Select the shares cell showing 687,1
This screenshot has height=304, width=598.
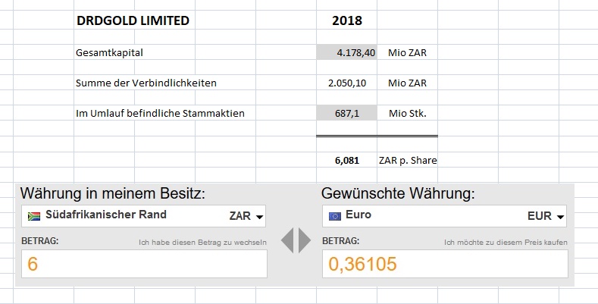click(x=346, y=113)
